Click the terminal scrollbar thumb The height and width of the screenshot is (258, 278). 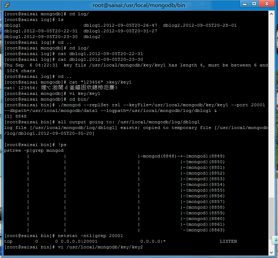pos(271,218)
